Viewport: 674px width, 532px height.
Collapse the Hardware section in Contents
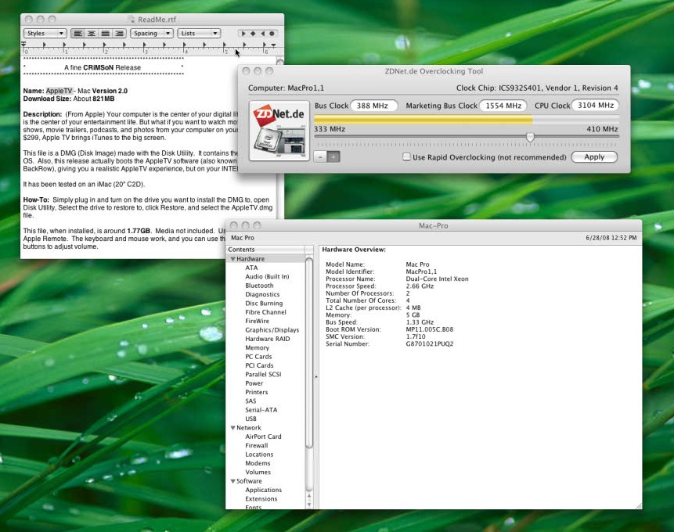(x=232, y=259)
